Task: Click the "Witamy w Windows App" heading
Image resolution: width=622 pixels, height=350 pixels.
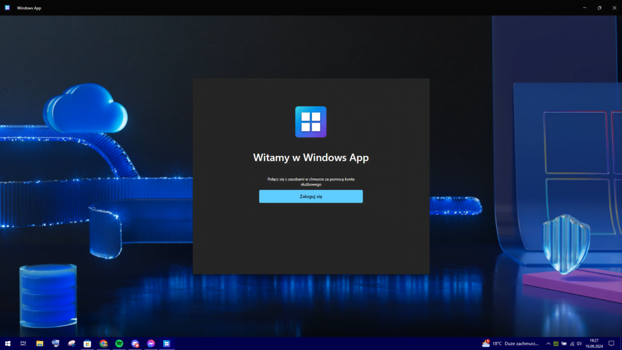Action: coord(311,157)
